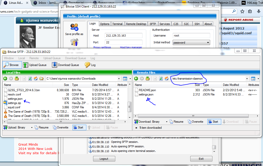Toggle upload Overwrite mode
This screenshot has height=166, width=263.
point(61,127)
